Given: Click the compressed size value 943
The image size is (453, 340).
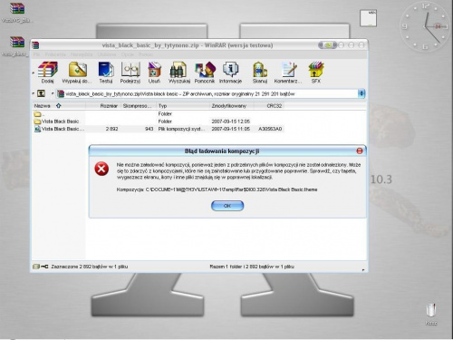Looking at the screenshot, I should (x=149, y=129).
